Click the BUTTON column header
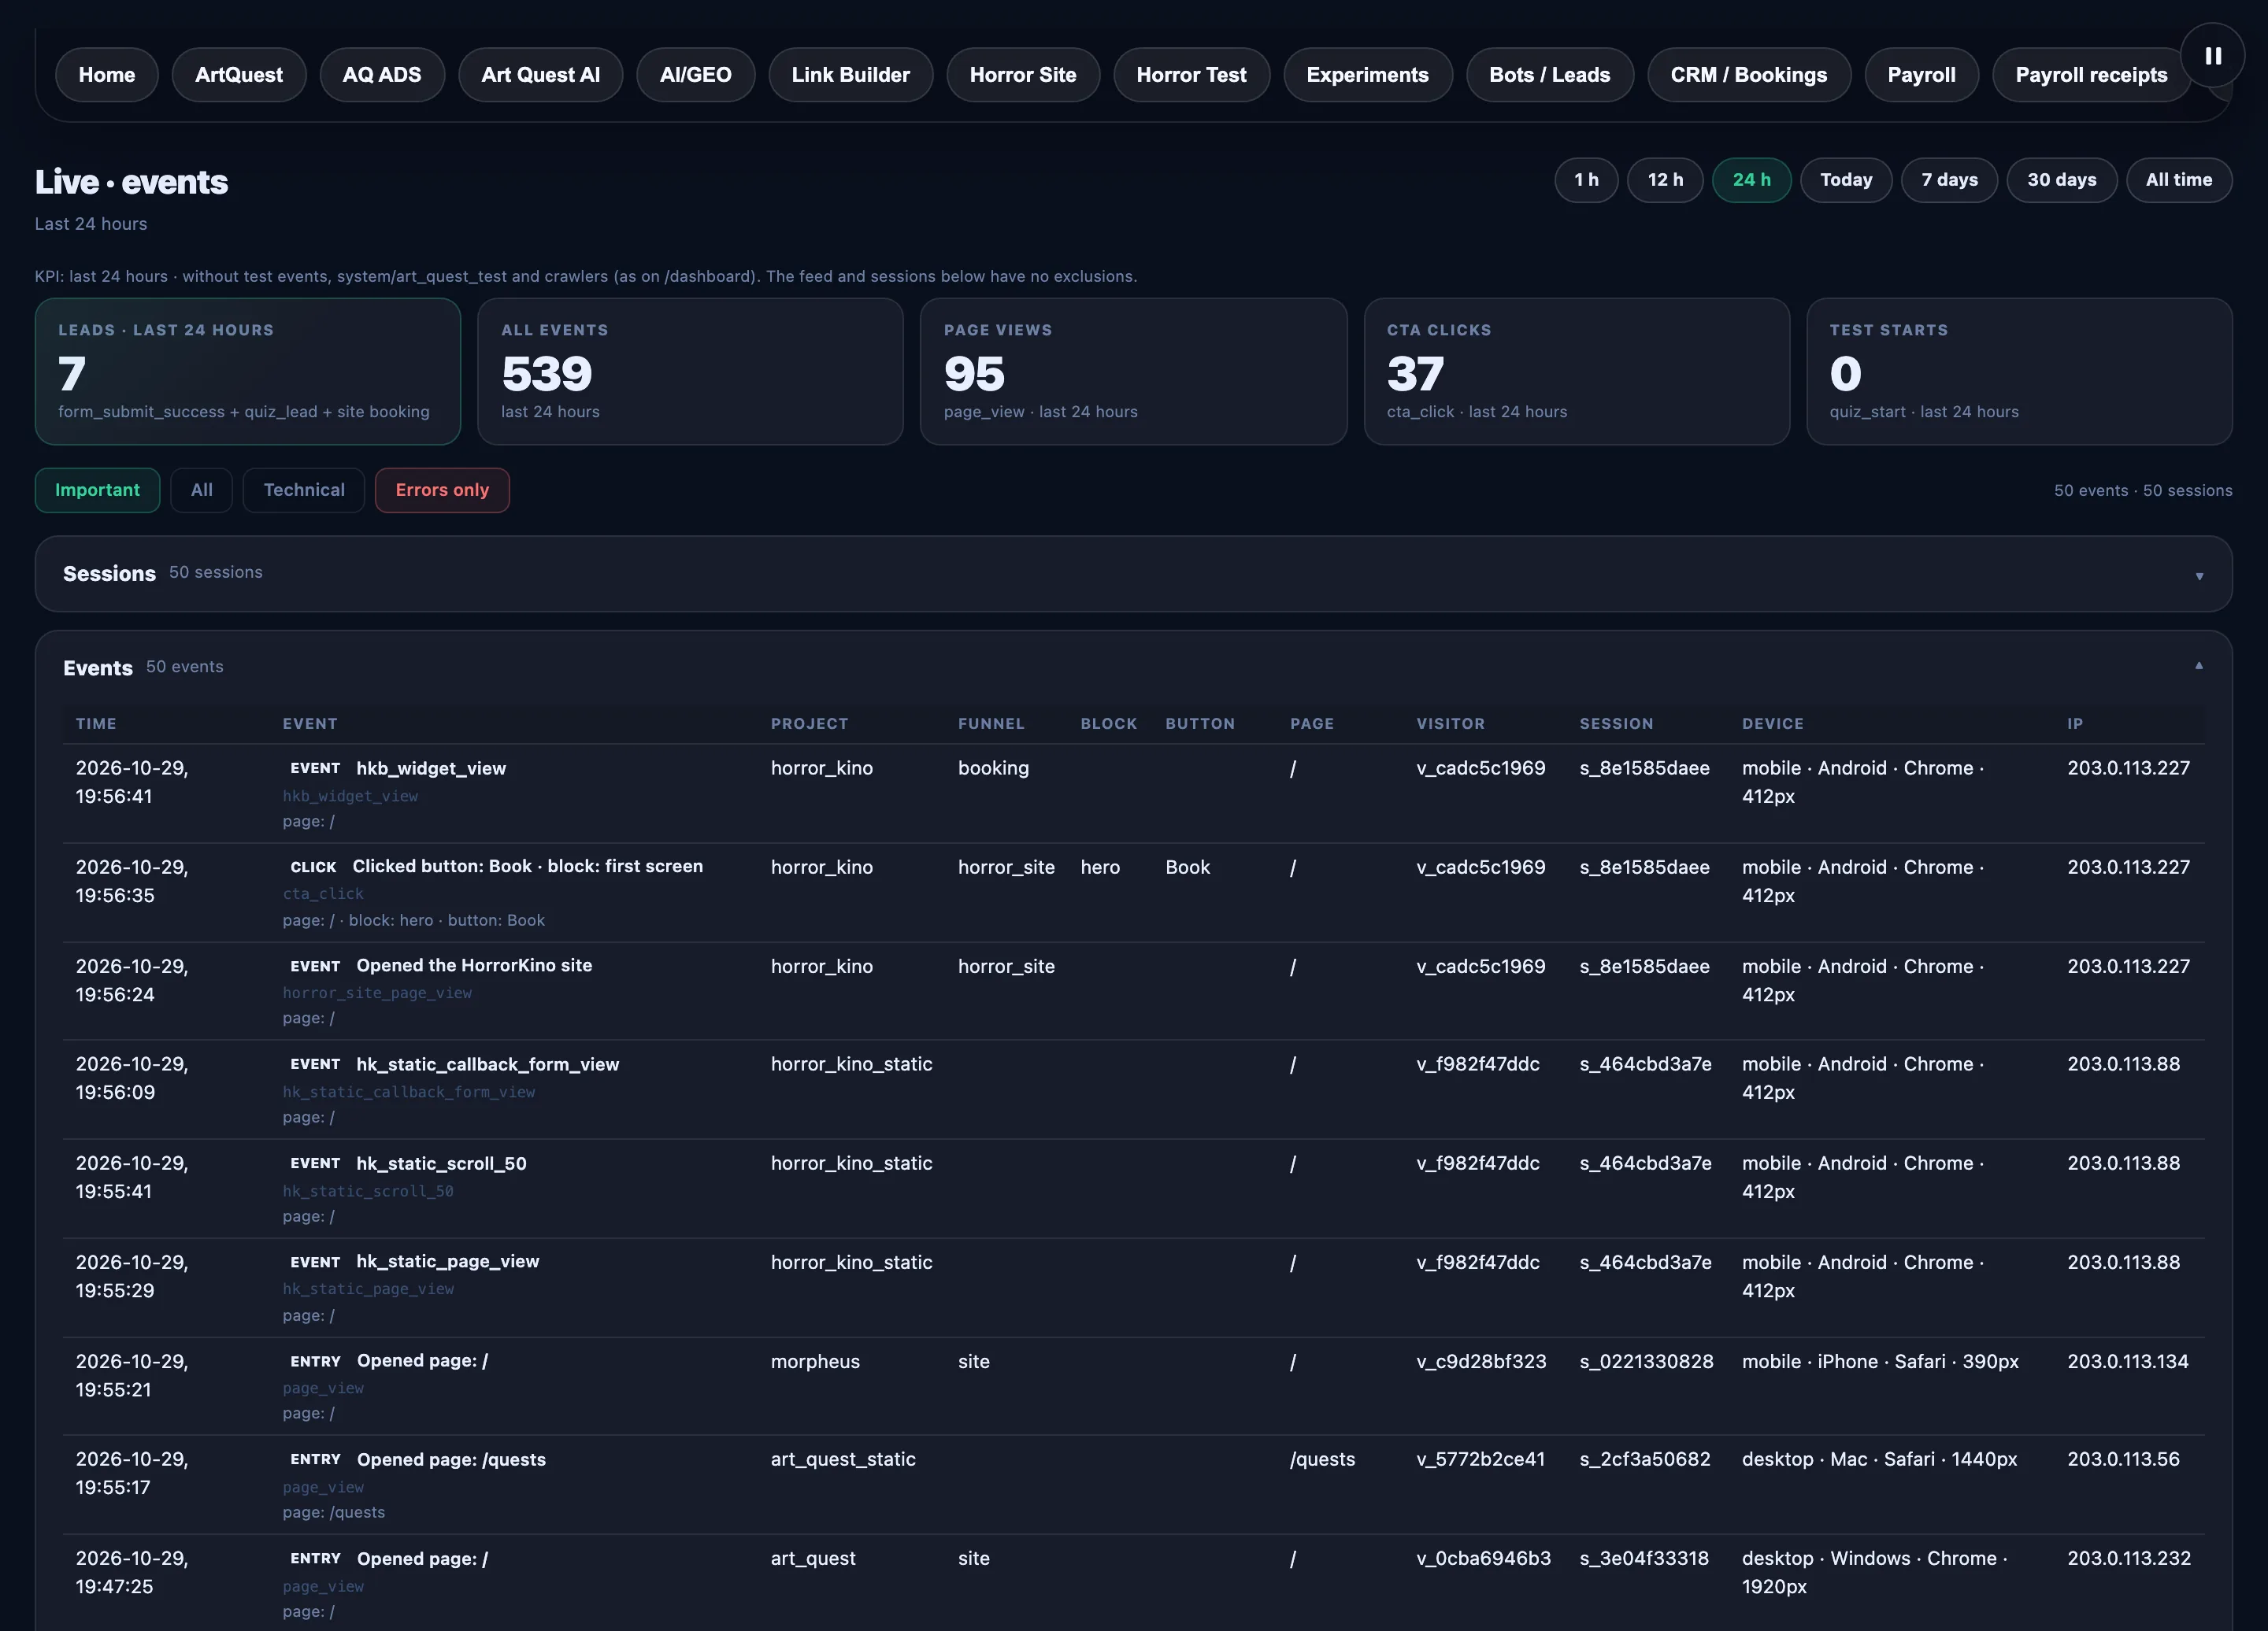Image resolution: width=2268 pixels, height=1631 pixels. 1200,723
